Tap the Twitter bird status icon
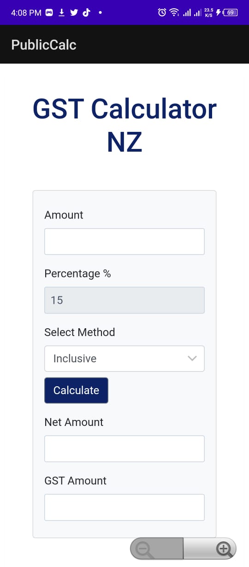The width and height of the screenshot is (249, 567). pos(74,13)
